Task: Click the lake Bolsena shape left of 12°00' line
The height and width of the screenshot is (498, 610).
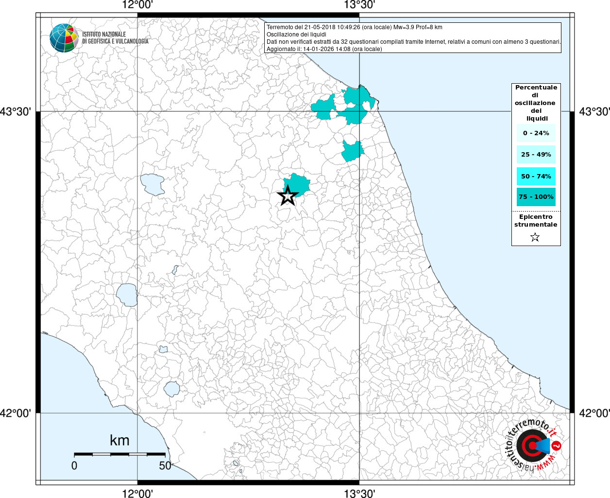Action: tap(126, 295)
